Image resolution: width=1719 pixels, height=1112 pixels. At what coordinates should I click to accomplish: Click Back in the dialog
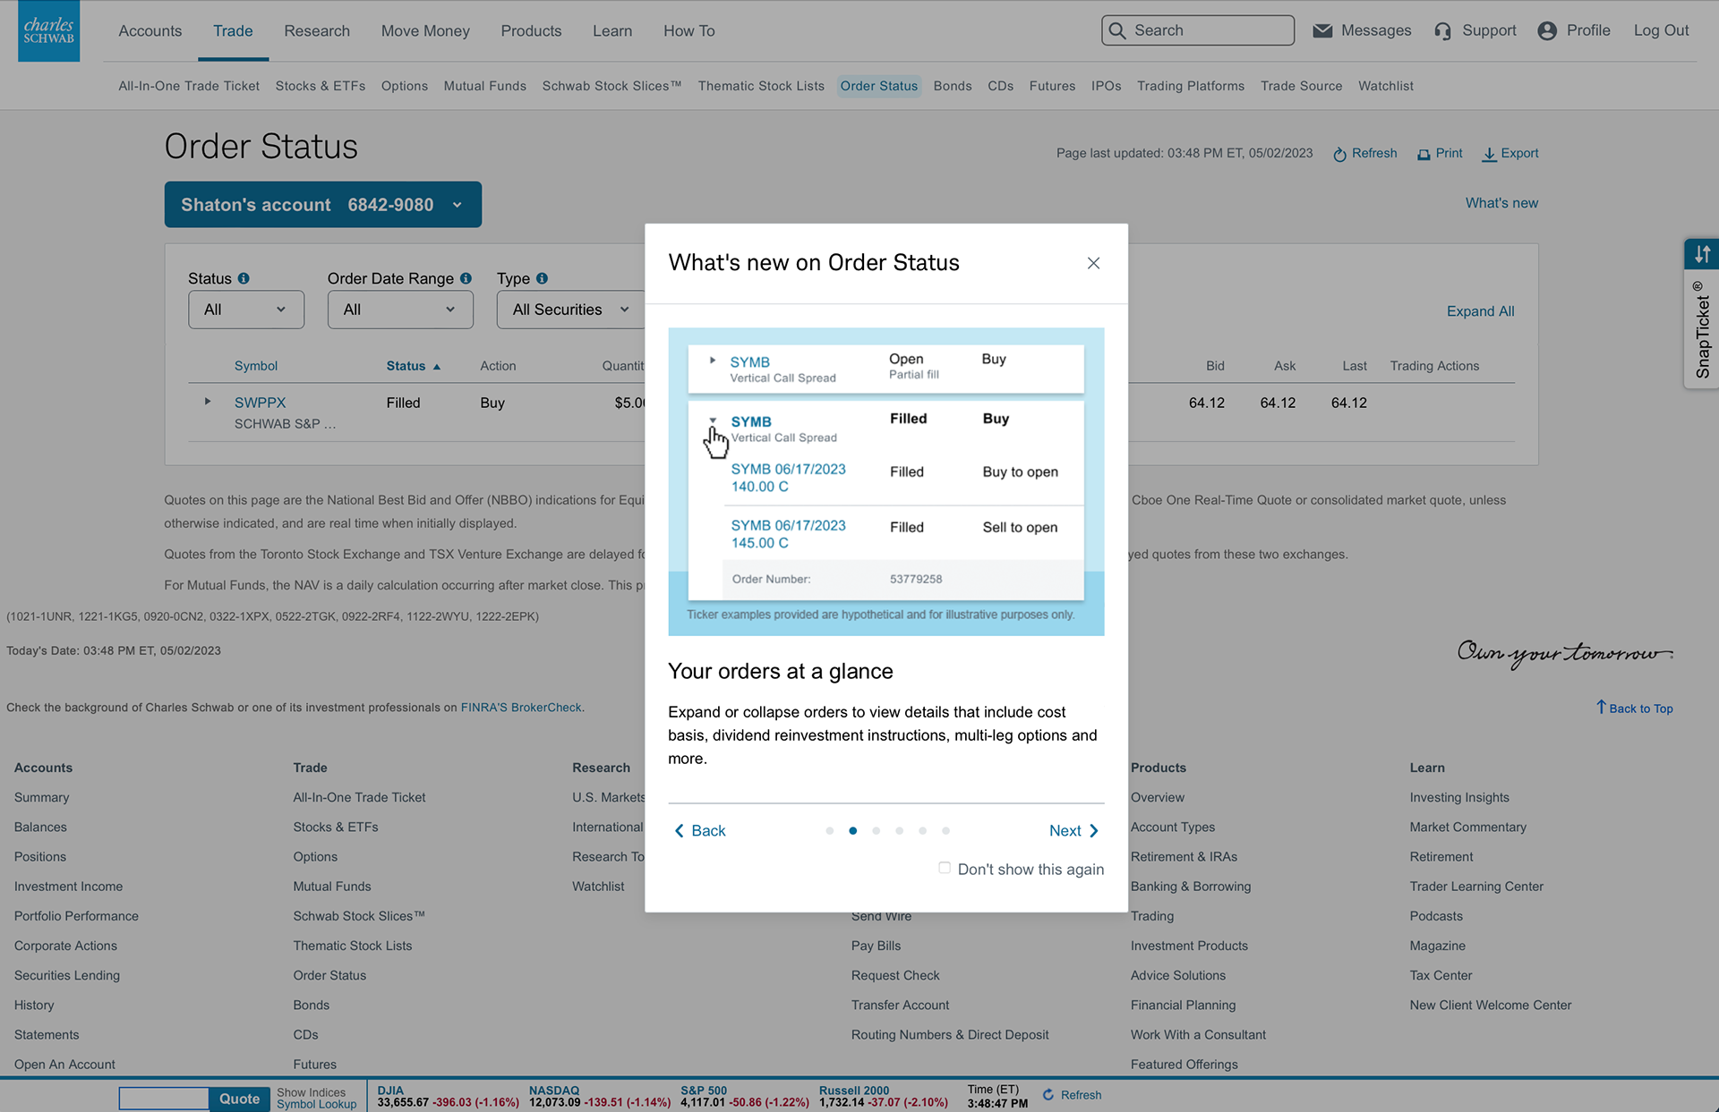click(700, 831)
